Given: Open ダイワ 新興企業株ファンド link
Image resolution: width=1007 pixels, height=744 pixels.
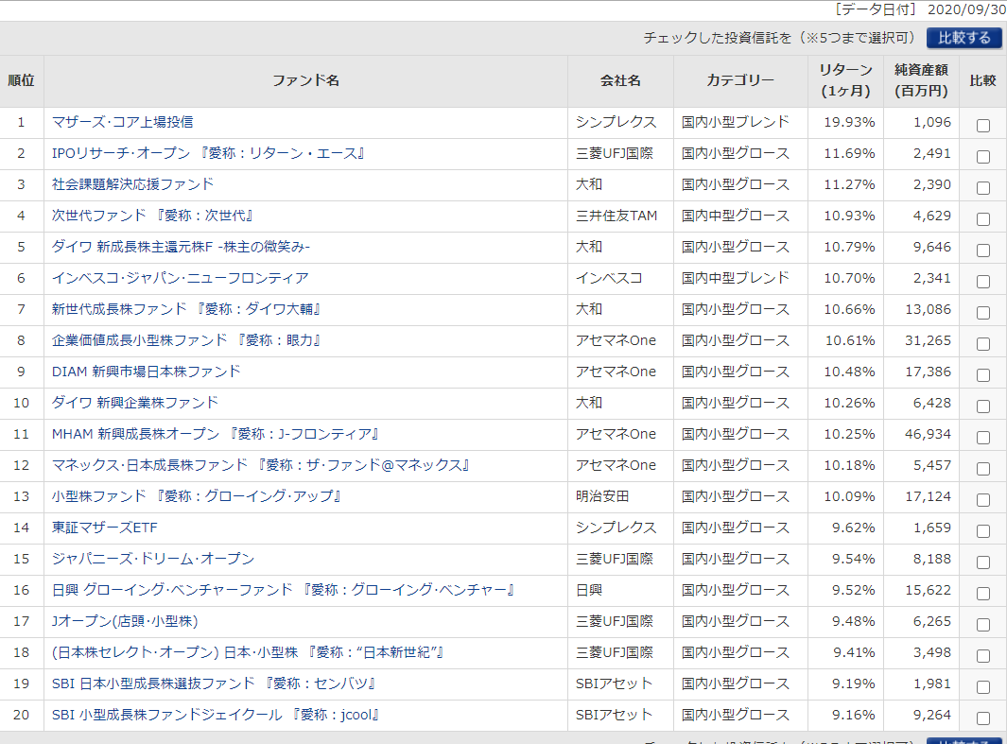Looking at the screenshot, I should point(135,403).
